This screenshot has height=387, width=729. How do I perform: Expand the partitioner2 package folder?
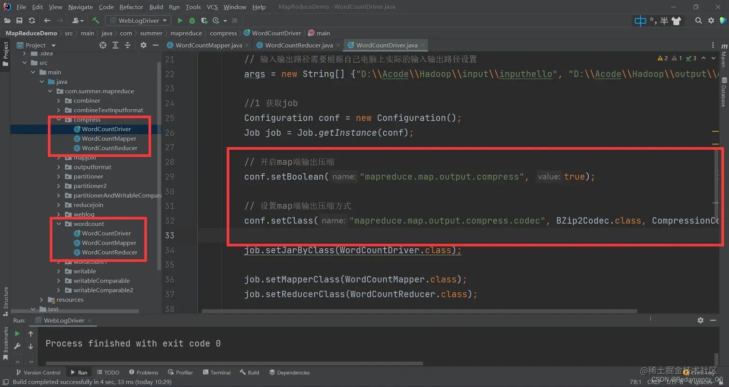(x=59, y=186)
